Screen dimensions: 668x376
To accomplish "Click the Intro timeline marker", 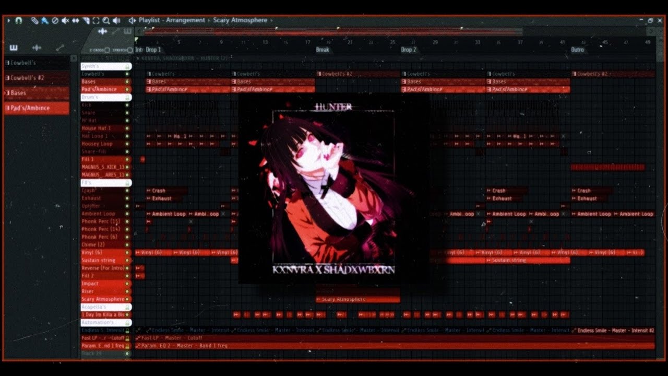I will pos(139,50).
